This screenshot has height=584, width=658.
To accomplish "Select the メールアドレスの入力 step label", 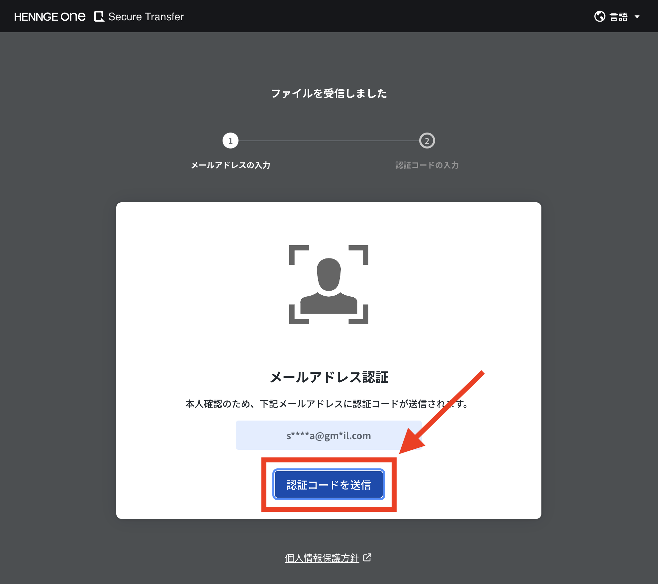I will tap(230, 165).
